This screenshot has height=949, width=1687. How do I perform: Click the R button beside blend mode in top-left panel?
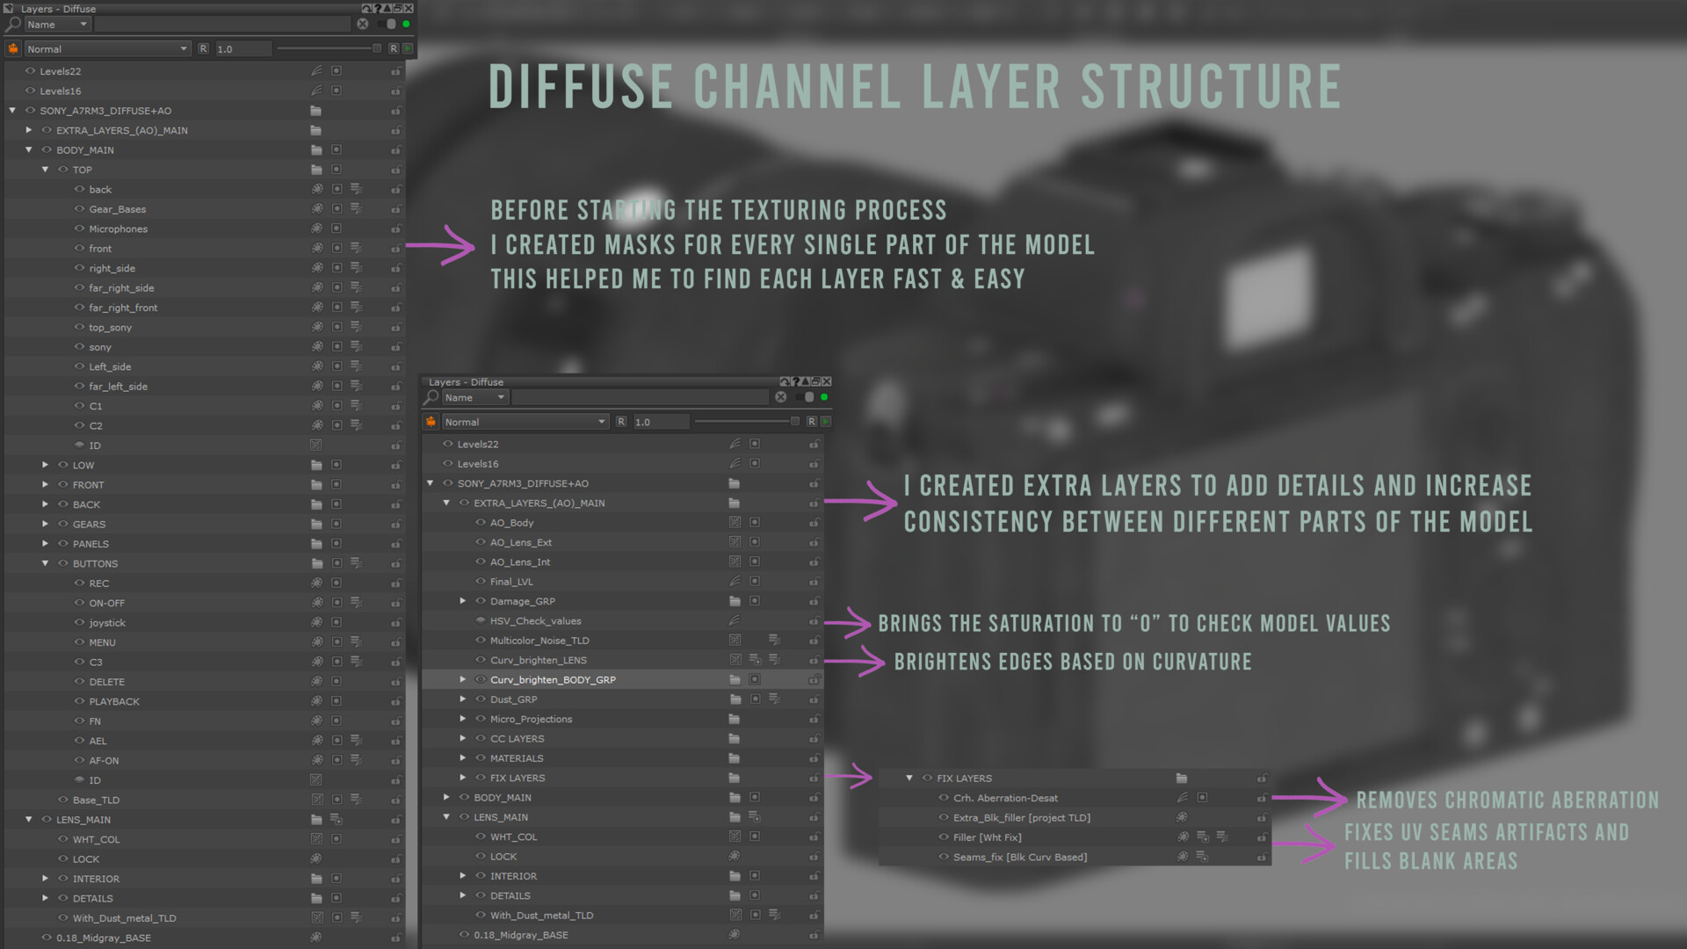coord(203,49)
